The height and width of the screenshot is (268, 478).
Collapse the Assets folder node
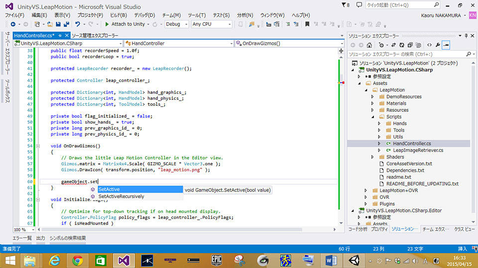(x=359, y=83)
